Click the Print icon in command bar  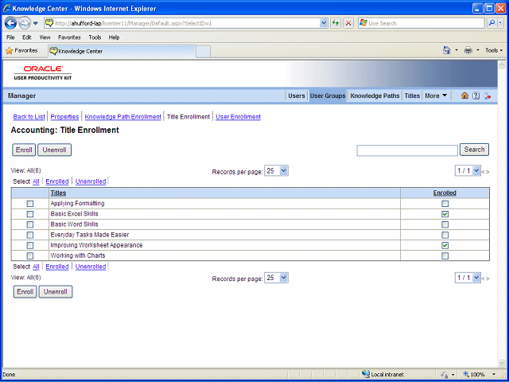tap(468, 50)
